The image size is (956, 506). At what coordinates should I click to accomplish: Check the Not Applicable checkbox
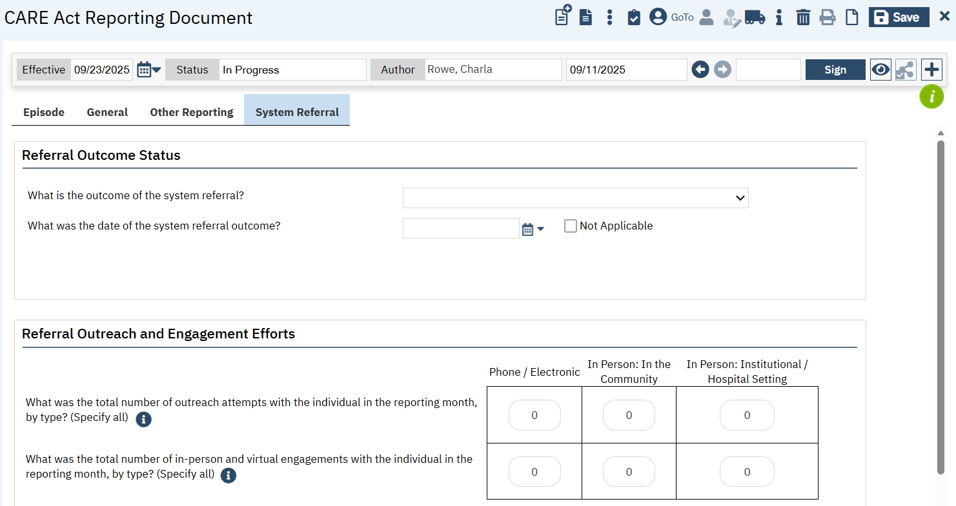pos(571,226)
